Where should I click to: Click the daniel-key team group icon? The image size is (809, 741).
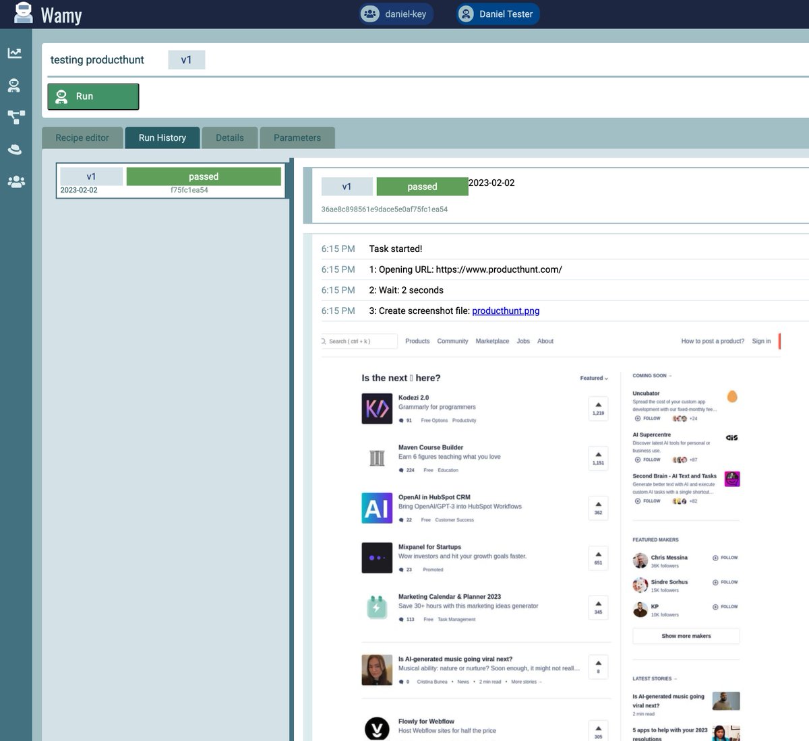point(370,14)
